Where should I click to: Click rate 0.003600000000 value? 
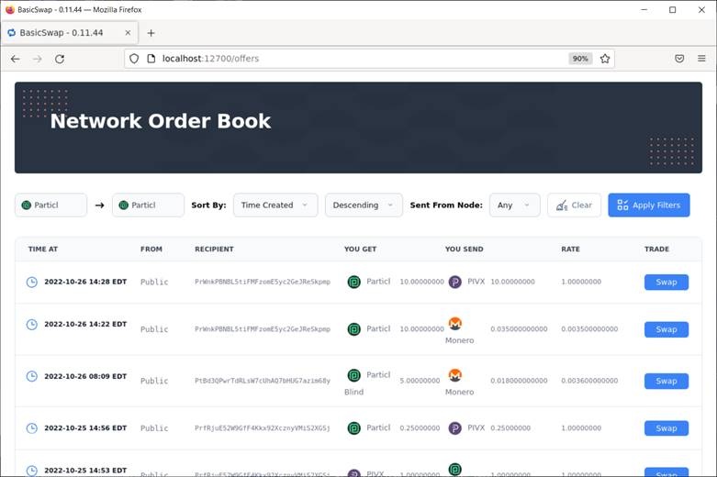click(x=589, y=381)
